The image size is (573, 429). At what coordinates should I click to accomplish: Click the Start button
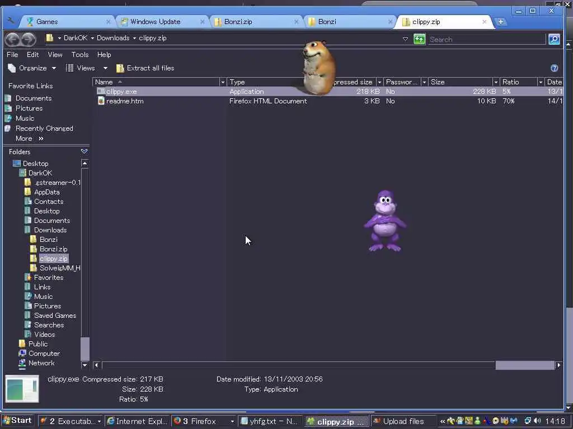(x=17, y=421)
